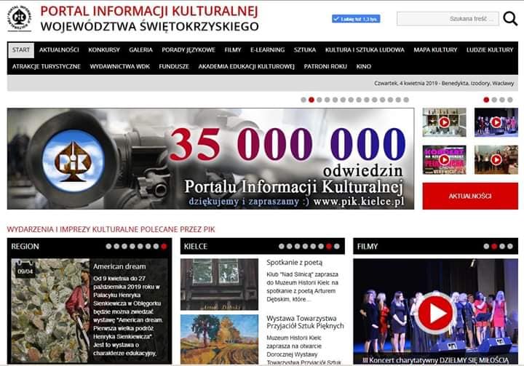
Task: Open the landscape painting thumbnail
Action: tap(220, 339)
